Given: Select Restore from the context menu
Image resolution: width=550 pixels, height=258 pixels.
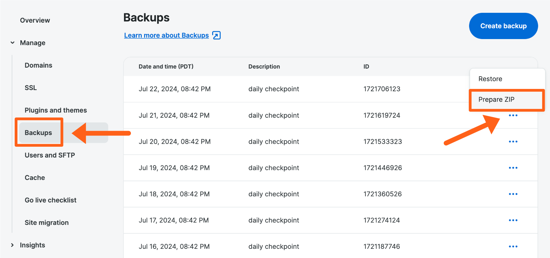Looking at the screenshot, I should coord(490,79).
